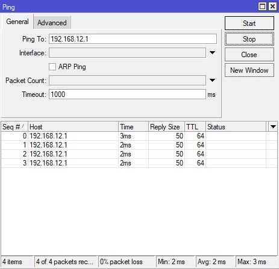The image size is (279, 269).
Task: Enable the ARP Ping checkbox
Action: coord(52,67)
